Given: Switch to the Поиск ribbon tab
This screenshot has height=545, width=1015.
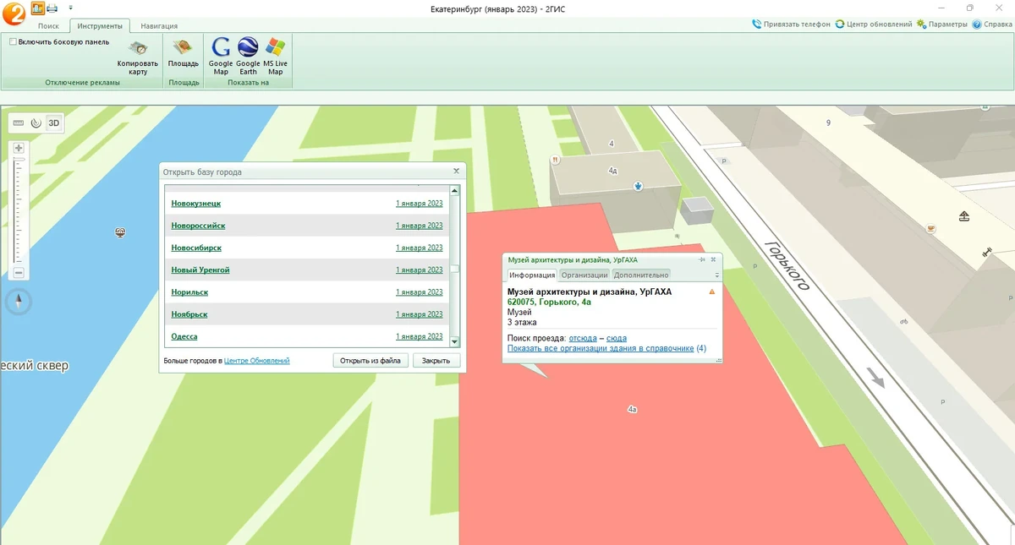Looking at the screenshot, I should click(48, 26).
